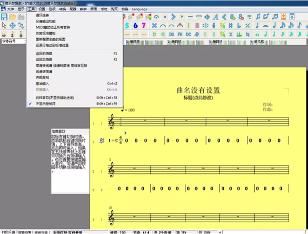Click the drum instrument icon

5,33
